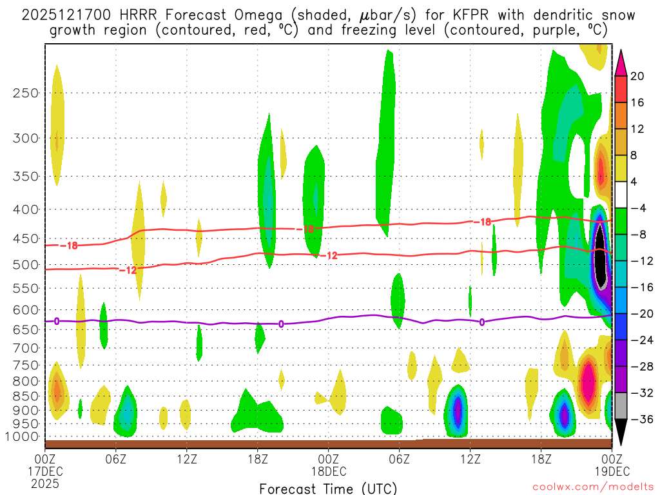This screenshot has width=660, height=495.
Task: Click the Forecast Time (UTC) axis label
Action: pos(328,489)
